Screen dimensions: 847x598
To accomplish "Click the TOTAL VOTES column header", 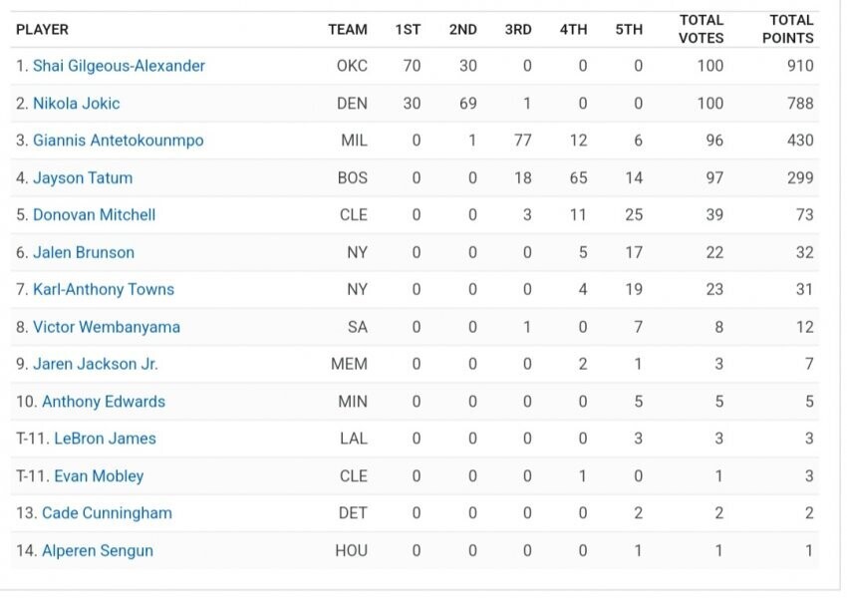I will (702, 29).
